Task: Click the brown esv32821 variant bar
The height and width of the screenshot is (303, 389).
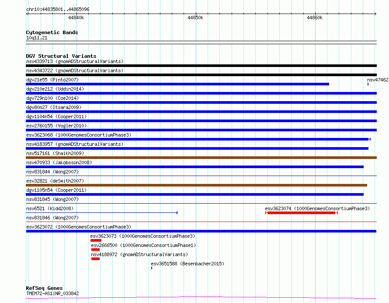Action: pyautogui.click(x=197, y=185)
